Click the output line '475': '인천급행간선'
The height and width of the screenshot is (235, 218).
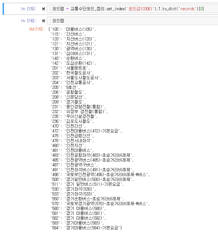coord(72,136)
